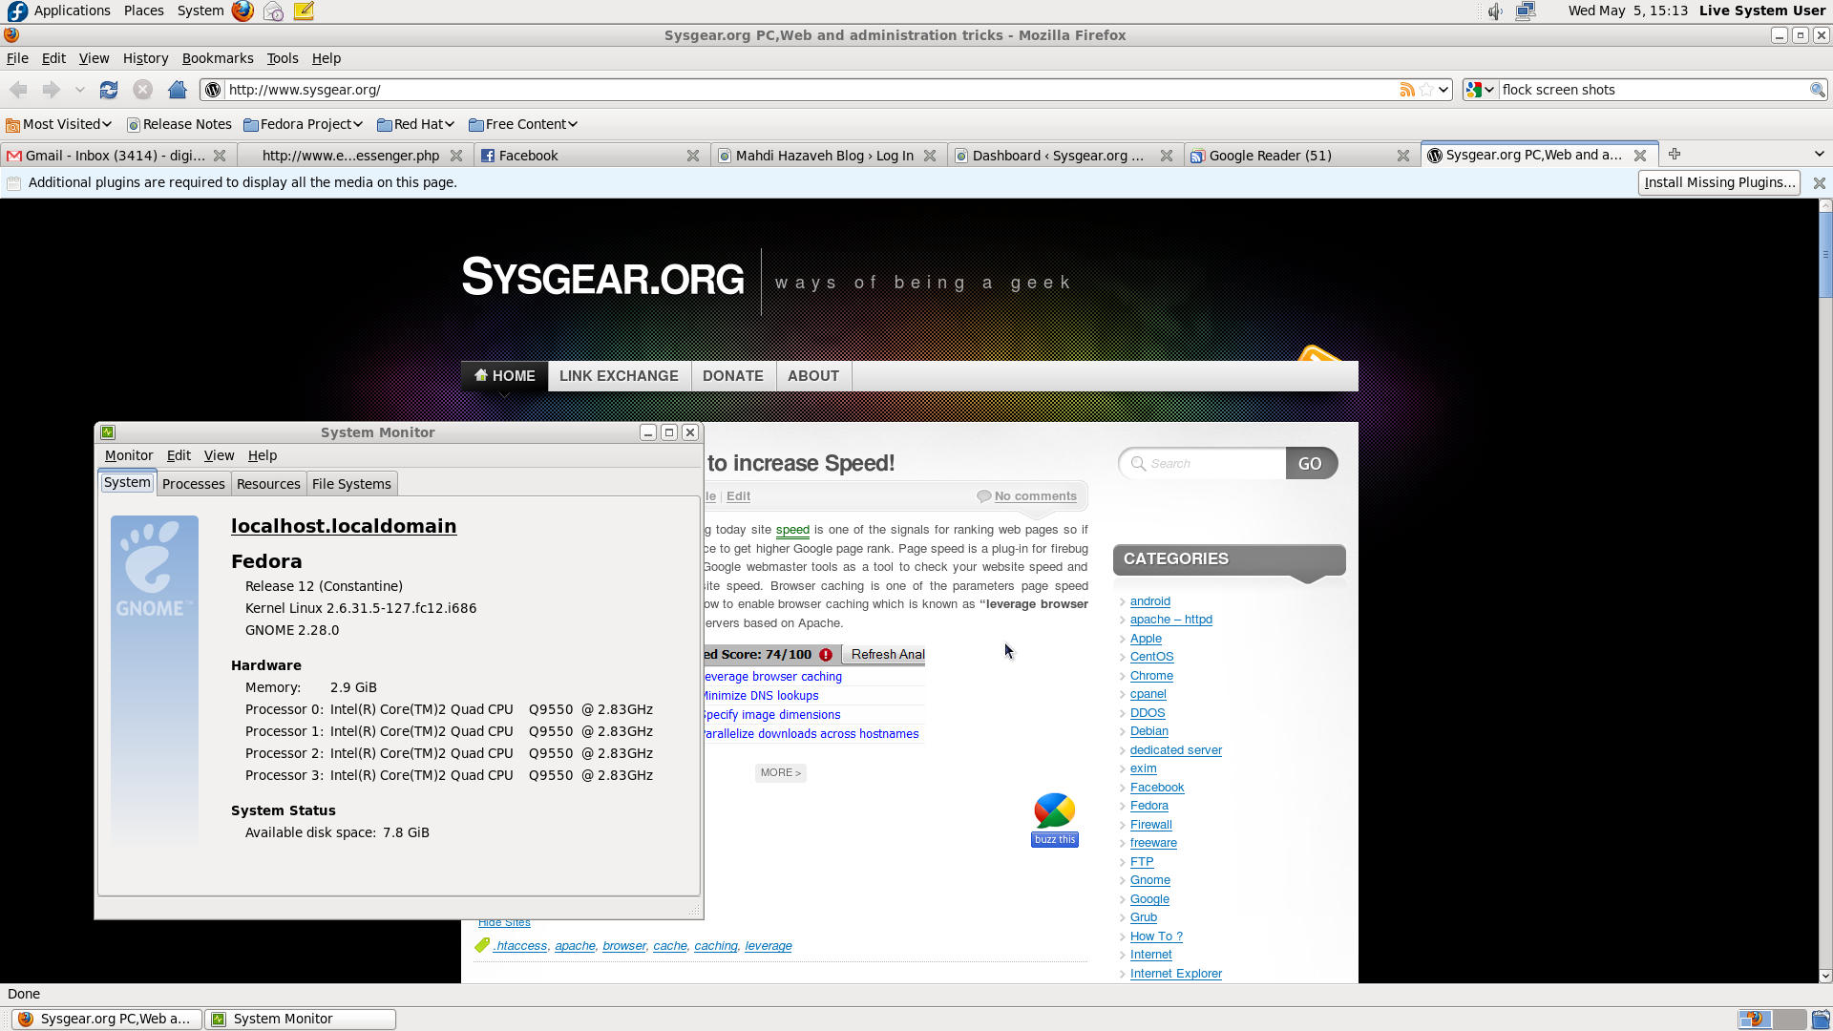
Task: Expand the Fedora Project bookmarks folder
Action: pos(304,124)
